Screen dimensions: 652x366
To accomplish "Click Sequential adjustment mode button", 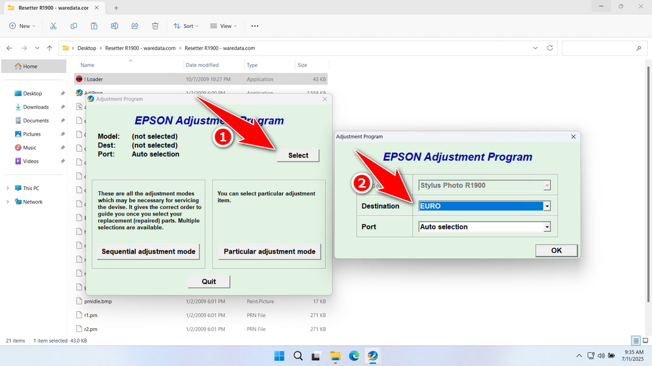I will click(x=149, y=252).
